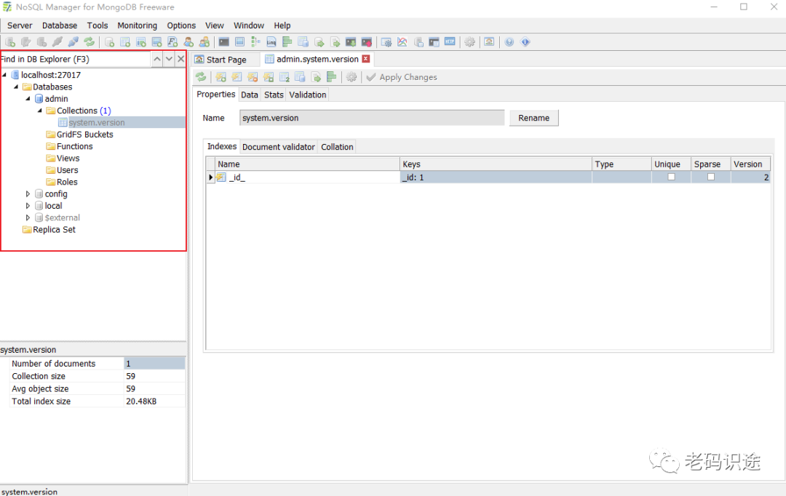Click the Keys column header

point(496,164)
